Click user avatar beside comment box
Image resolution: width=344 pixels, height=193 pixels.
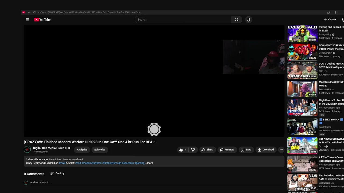tap(26, 183)
